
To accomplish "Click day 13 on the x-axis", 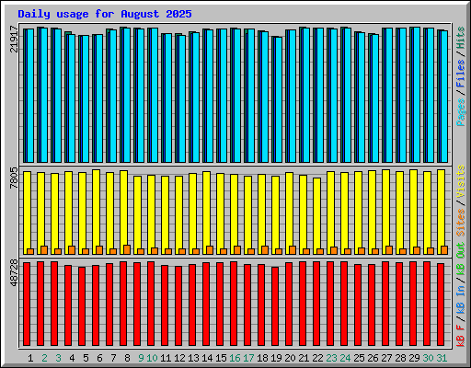I will pyautogui.click(x=193, y=358).
